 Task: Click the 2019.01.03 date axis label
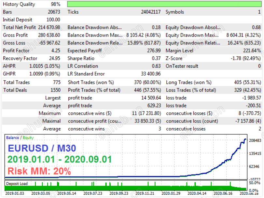coord(14,193)
